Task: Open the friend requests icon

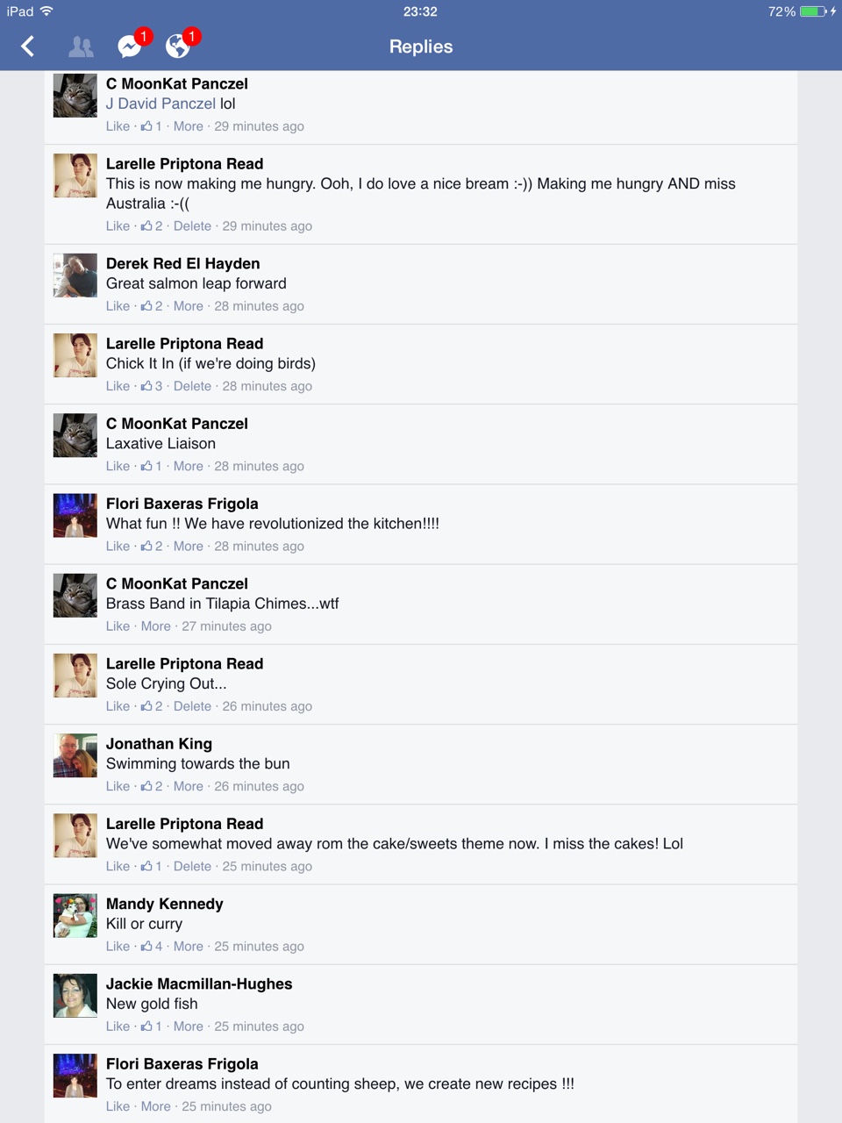Action: [x=81, y=46]
